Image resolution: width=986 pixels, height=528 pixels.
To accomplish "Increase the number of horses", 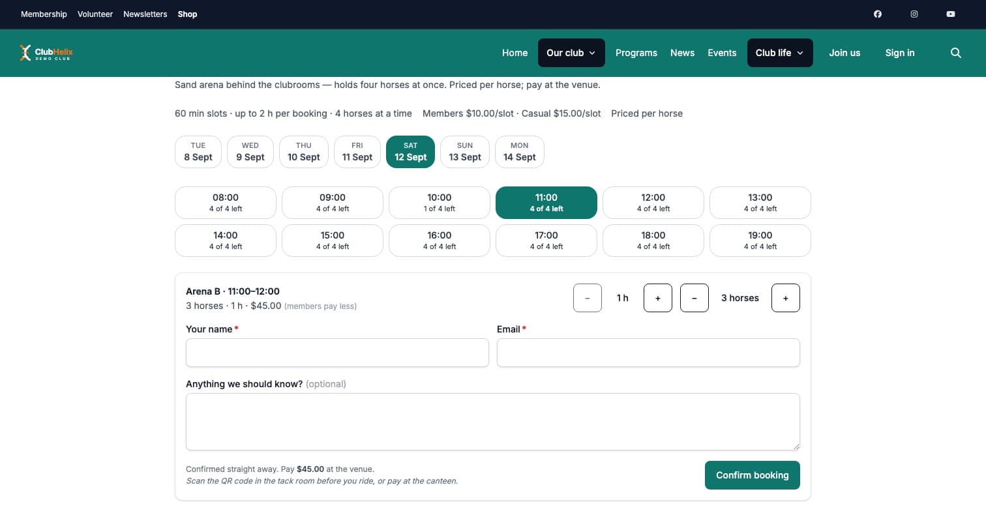I will point(786,298).
